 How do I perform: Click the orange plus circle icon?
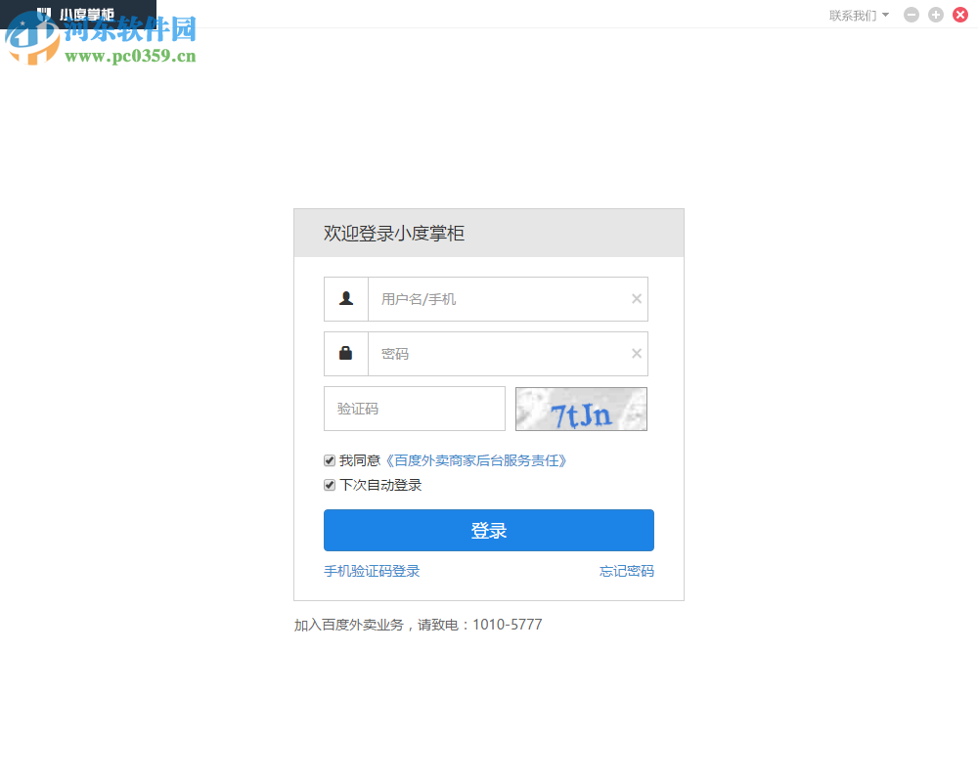coord(935,15)
